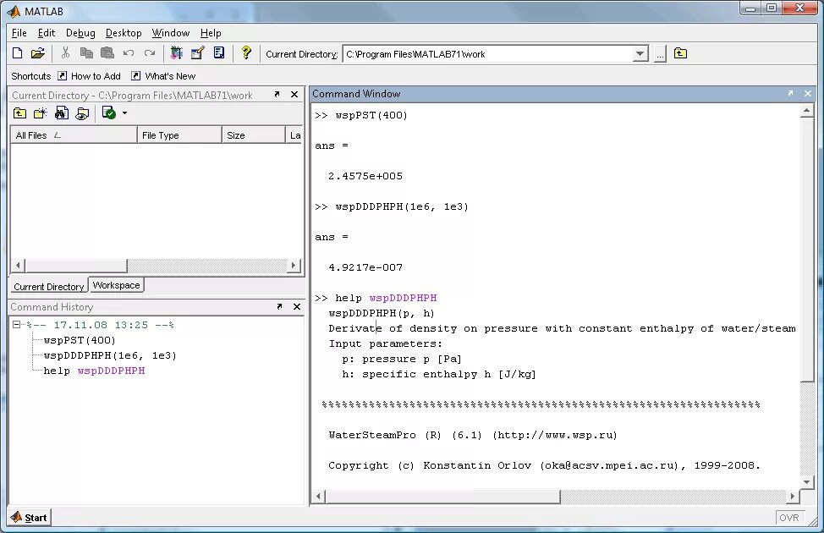
Task: Open the Directory Reports checkmark icon
Action: (109, 113)
